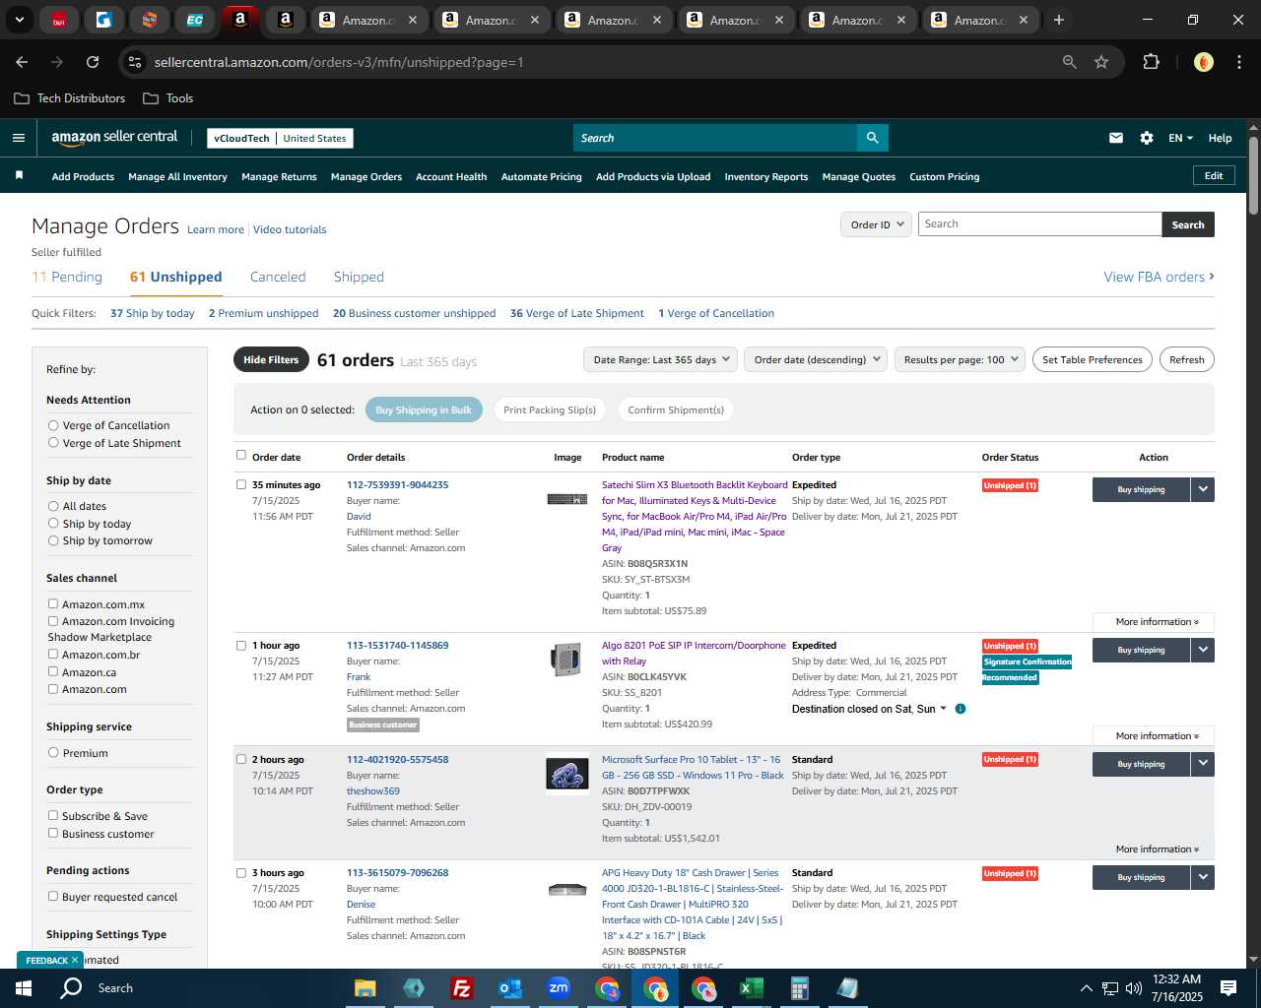Screen dimensions: 1261x1008
Task: Check the Amazon.ca sales channel
Action: 53,671
